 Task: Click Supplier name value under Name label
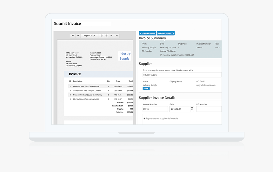point(150,85)
